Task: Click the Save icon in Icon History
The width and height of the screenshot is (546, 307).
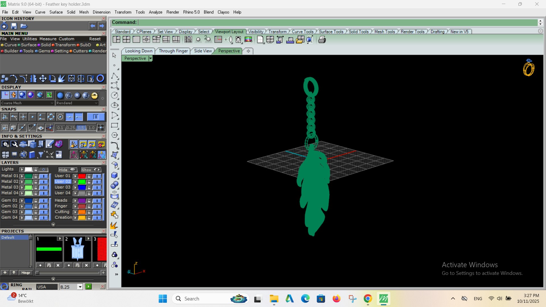Action: [x=14, y=26]
